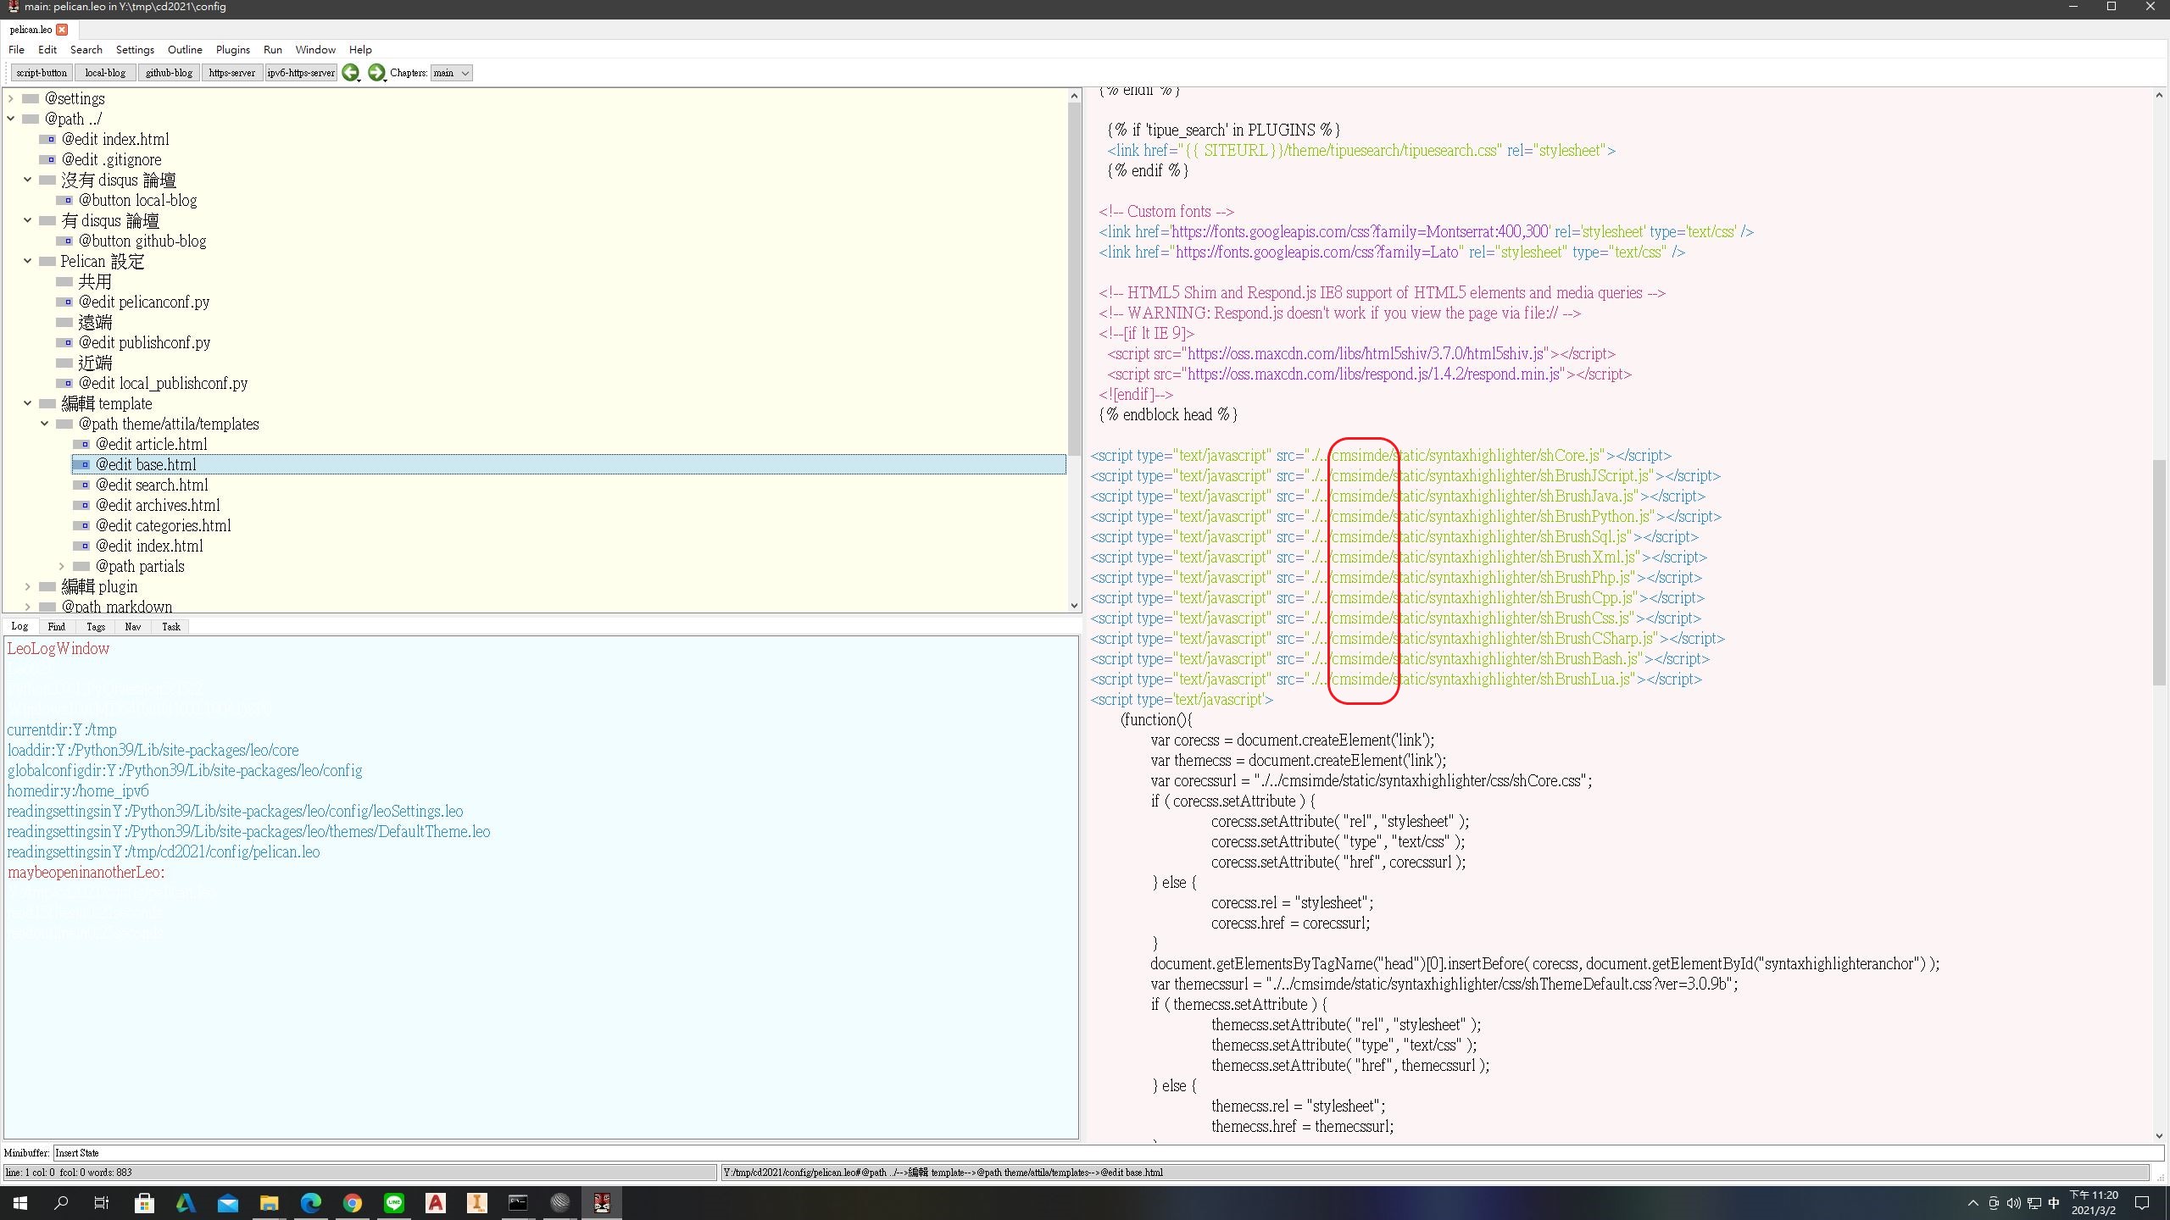Expand the @path partials node
Screen dimensions: 2170x1220
[x=62, y=566]
